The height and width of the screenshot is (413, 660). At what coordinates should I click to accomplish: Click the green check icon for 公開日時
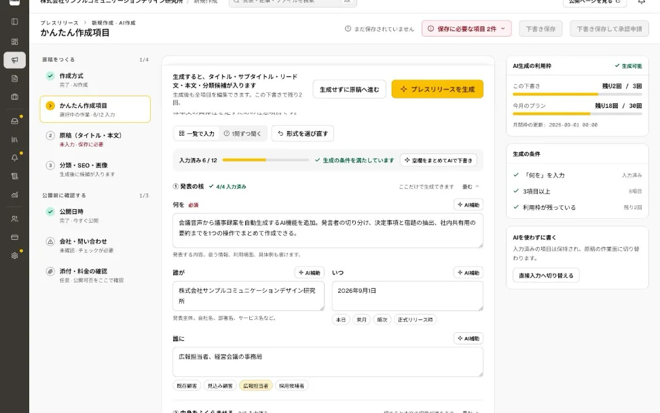[x=50, y=211]
